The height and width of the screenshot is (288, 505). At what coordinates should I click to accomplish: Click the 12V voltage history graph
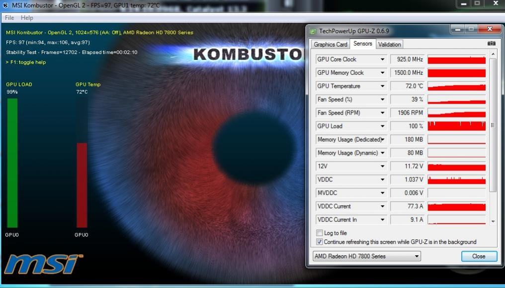(456, 167)
